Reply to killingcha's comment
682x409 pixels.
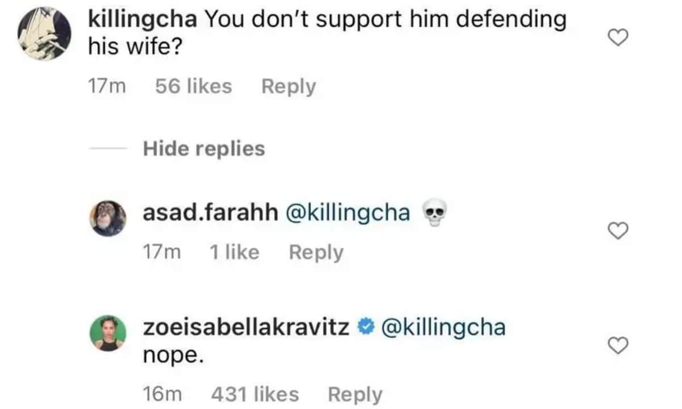[x=288, y=87]
